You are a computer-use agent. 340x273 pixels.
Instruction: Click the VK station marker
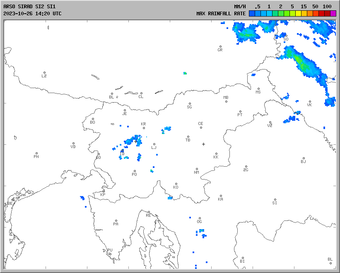(309, 101)
